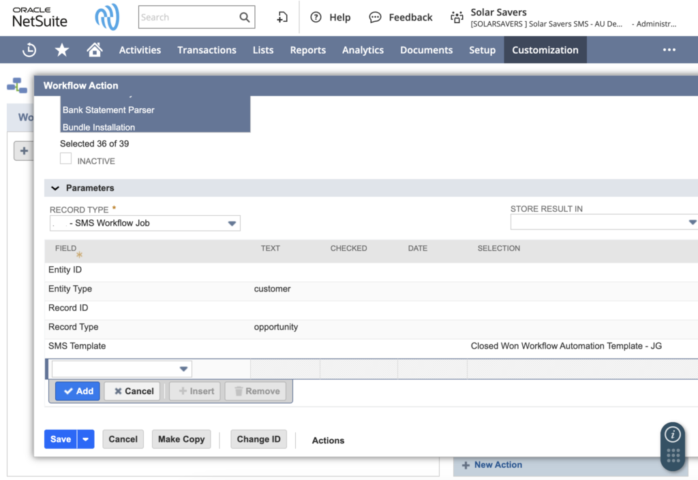The width and height of the screenshot is (698, 480).
Task: Click the Change ID button
Action: click(x=258, y=439)
